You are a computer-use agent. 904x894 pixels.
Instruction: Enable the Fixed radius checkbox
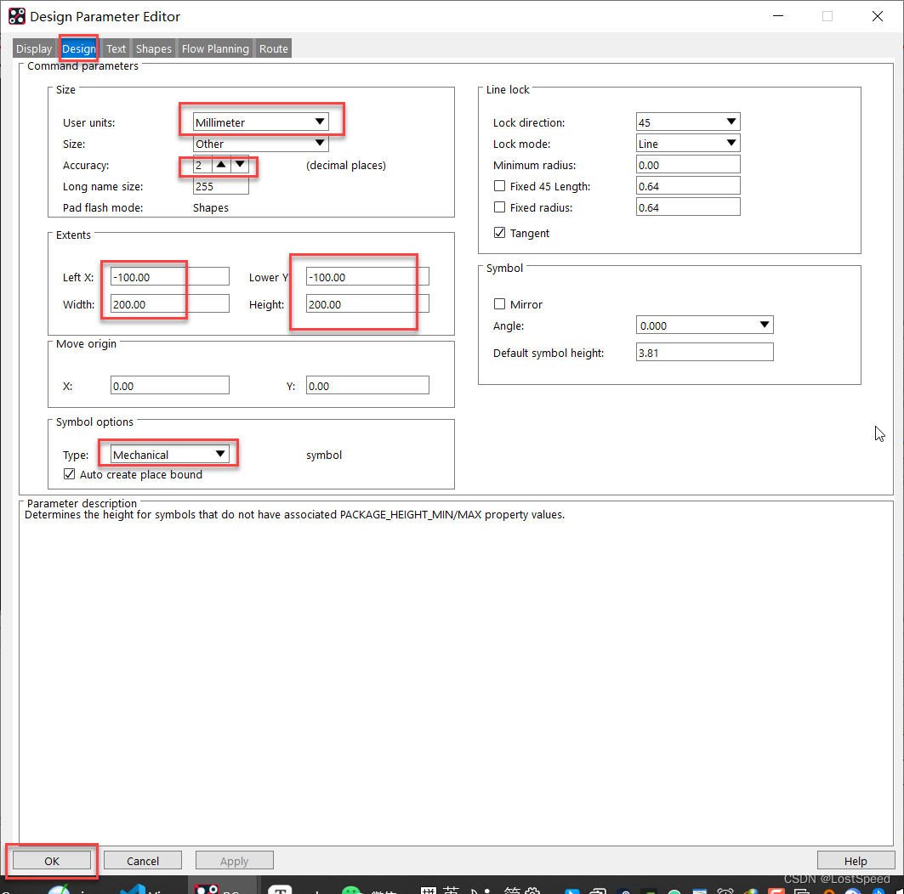point(499,207)
